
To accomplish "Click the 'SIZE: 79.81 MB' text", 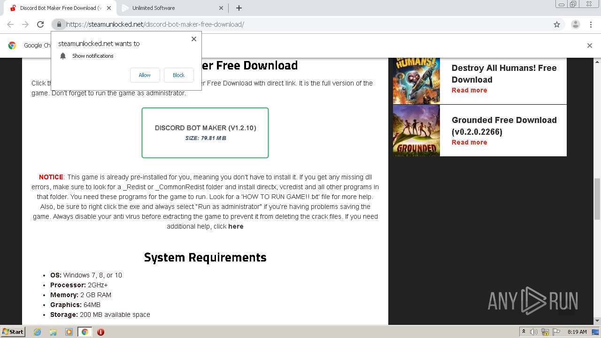I will [206, 138].
